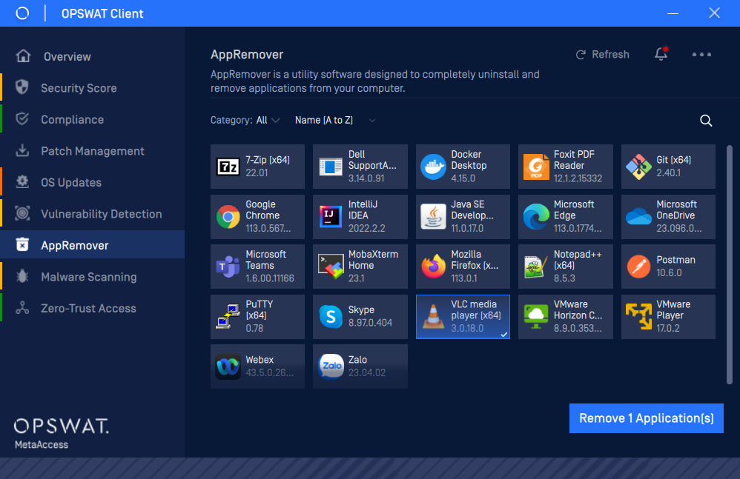Select the VMware Horizon Client icon
The height and width of the screenshot is (479, 740).
click(x=536, y=317)
